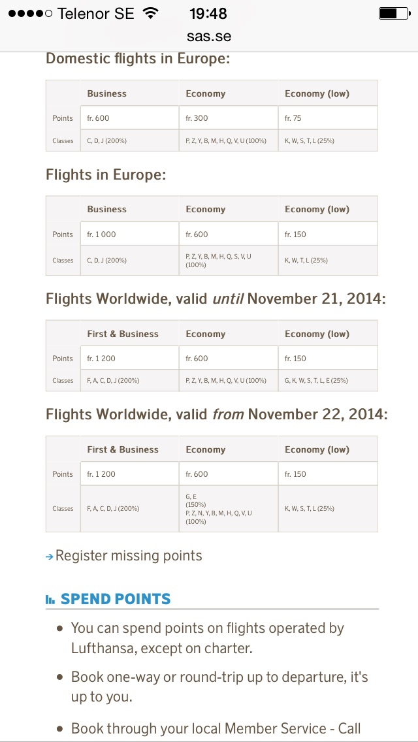Image resolution: width=418 pixels, height=742 pixels.
Task: Open the Register missing points link
Action: coord(129,556)
